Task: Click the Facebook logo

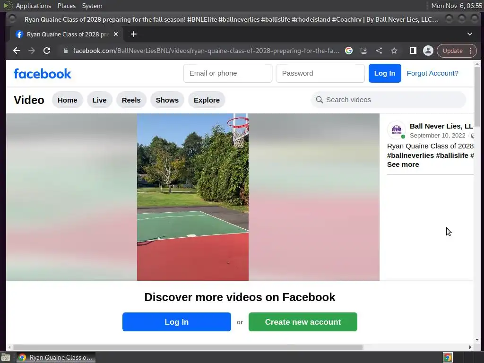Action: click(42, 74)
